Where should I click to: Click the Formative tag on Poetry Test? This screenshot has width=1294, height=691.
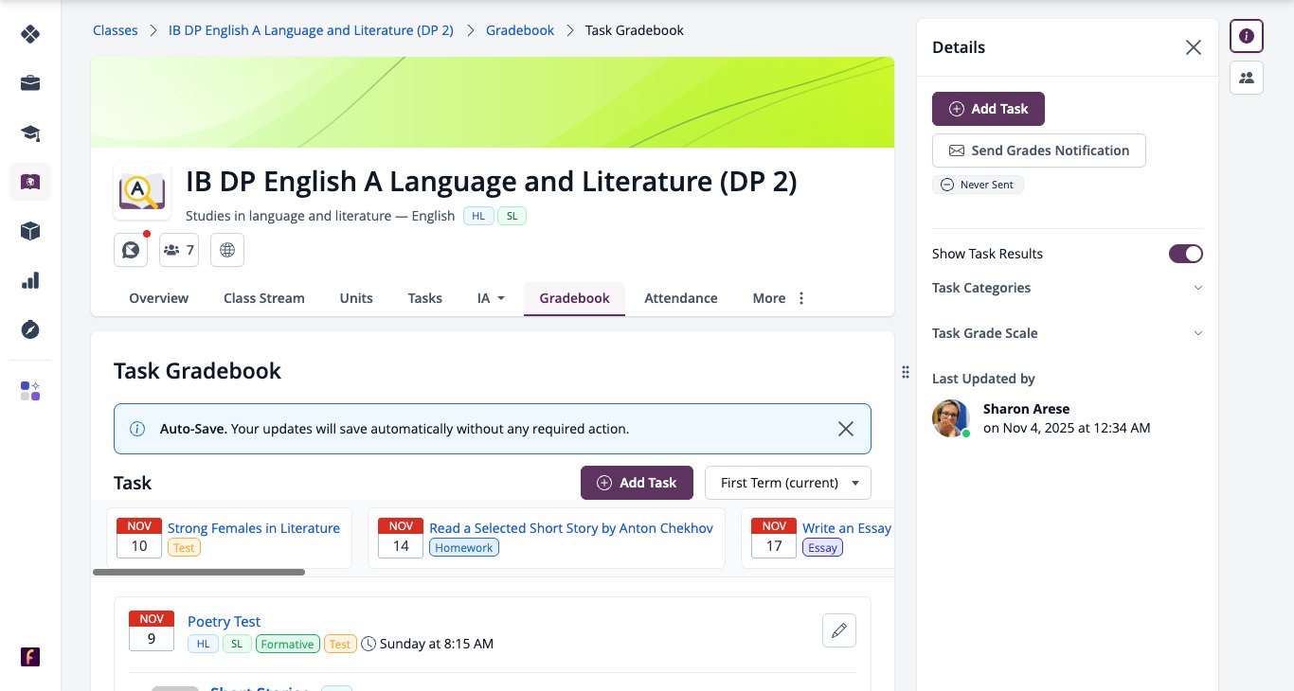point(287,644)
